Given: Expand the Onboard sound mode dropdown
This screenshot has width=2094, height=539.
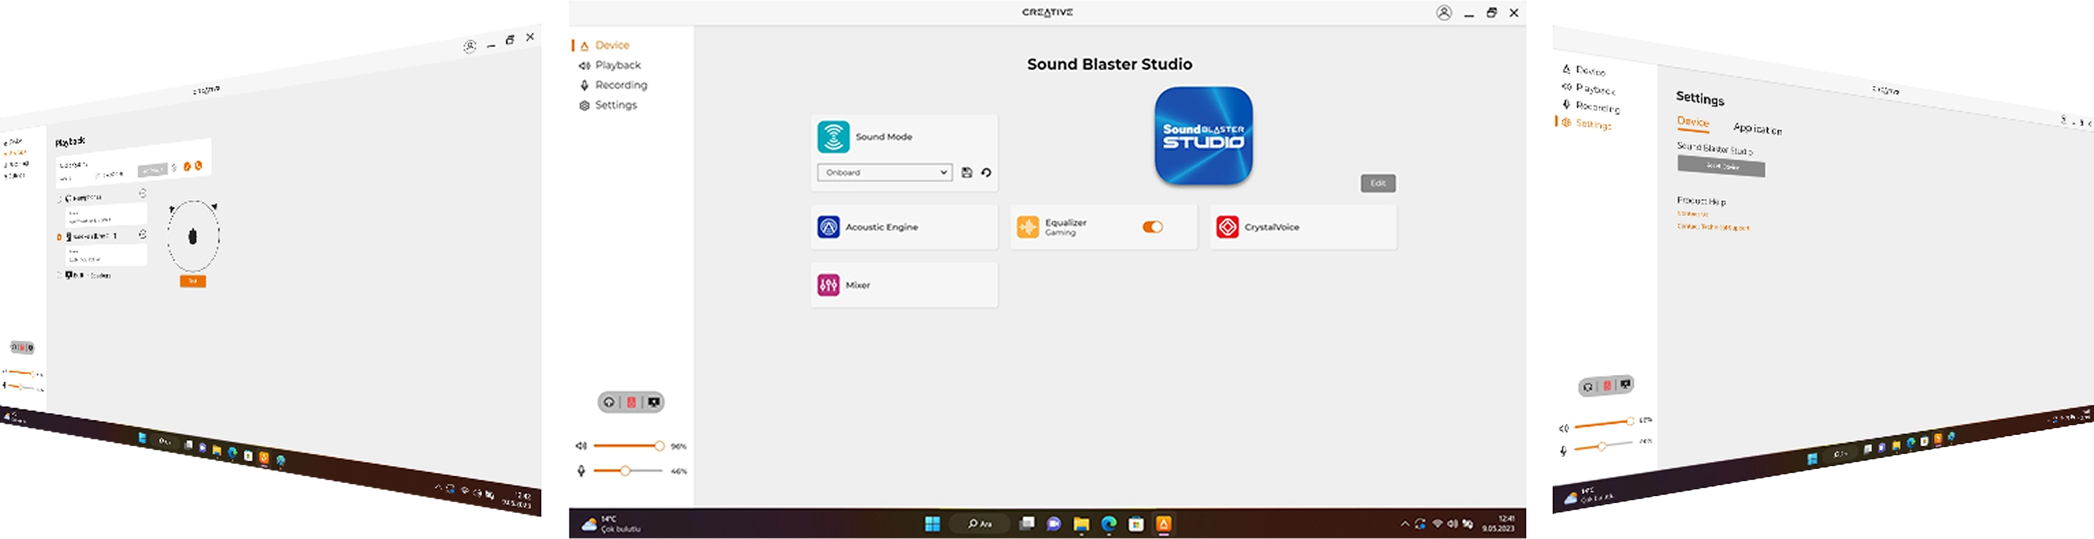Looking at the screenshot, I should [x=885, y=172].
